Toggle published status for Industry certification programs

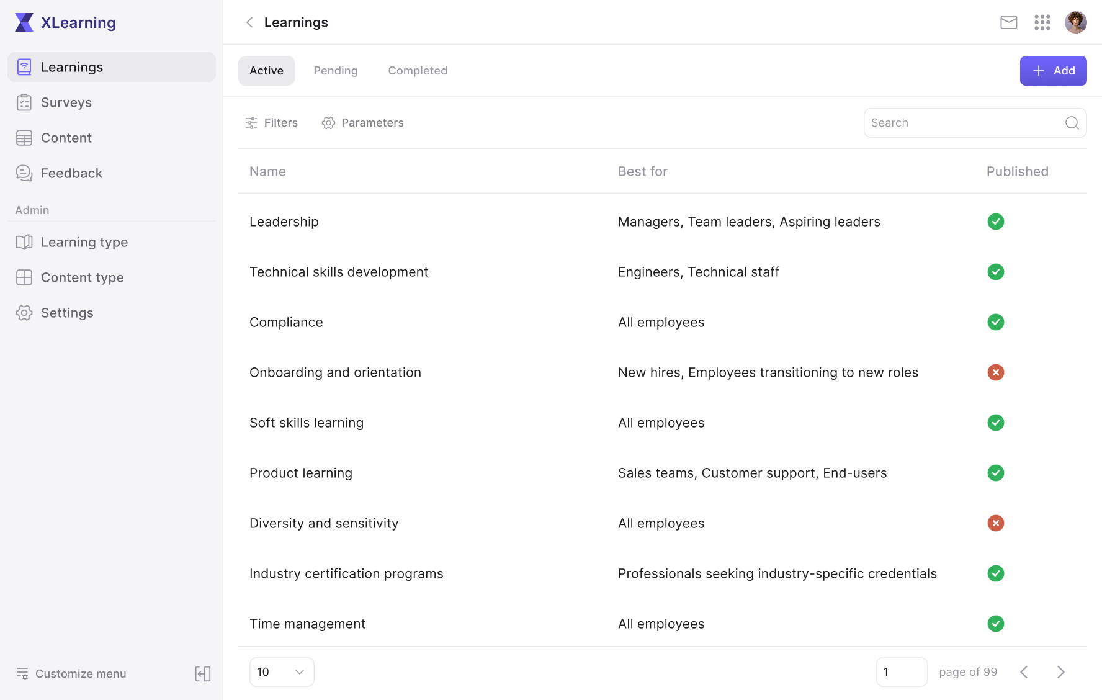[996, 573]
